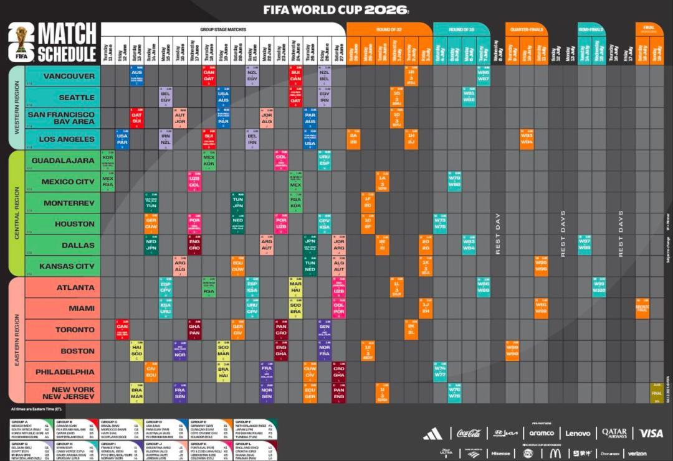This screenshot has width=673, height=461.
Task: Select the Quarter-Finals stage header
Action: click(527, 29)
